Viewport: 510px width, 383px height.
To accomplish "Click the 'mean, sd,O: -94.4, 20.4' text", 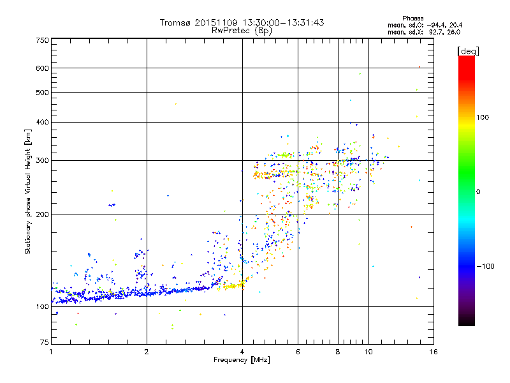I will [425, 26].
